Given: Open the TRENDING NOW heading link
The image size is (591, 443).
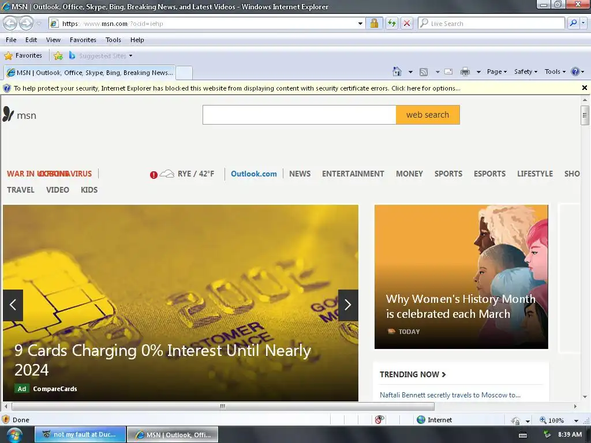Looking at the screenshot, I should 413,374.
